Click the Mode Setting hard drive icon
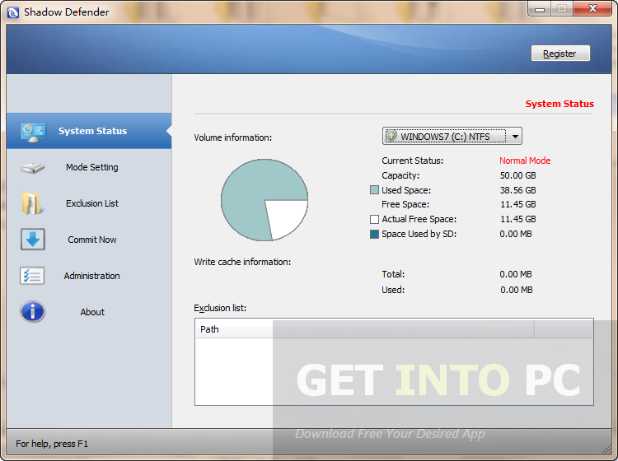The image size is (618, 461). point(33,168)
